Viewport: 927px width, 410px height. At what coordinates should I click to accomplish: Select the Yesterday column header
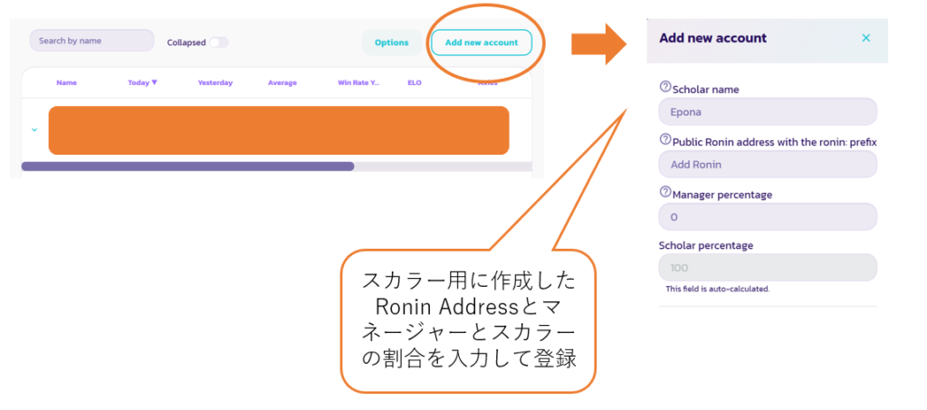point(215,82)
